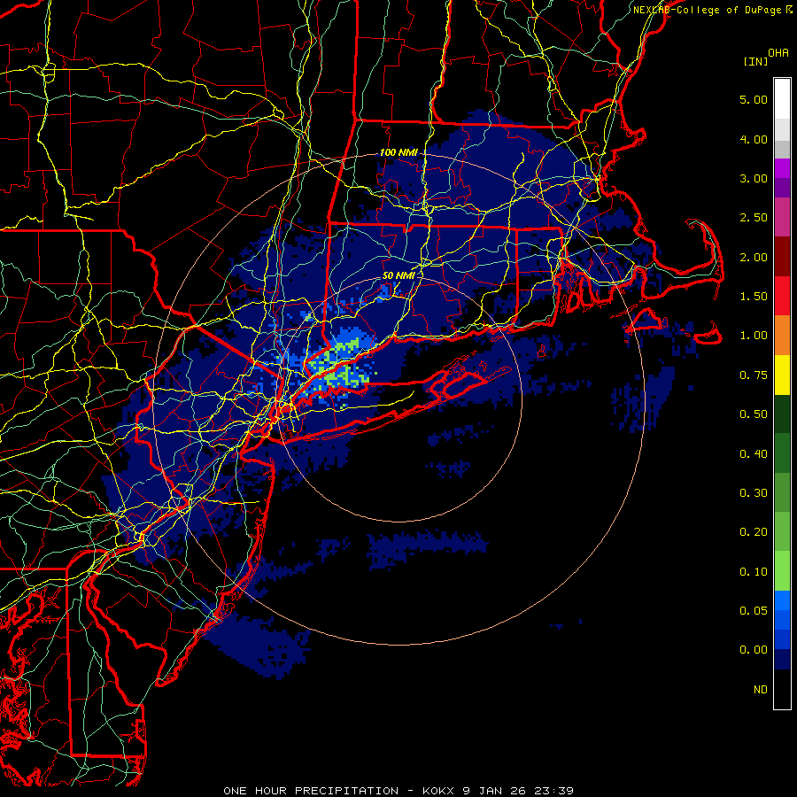Click the OHA product label
The image size is (797, 797).
click(x=778, y=53)
